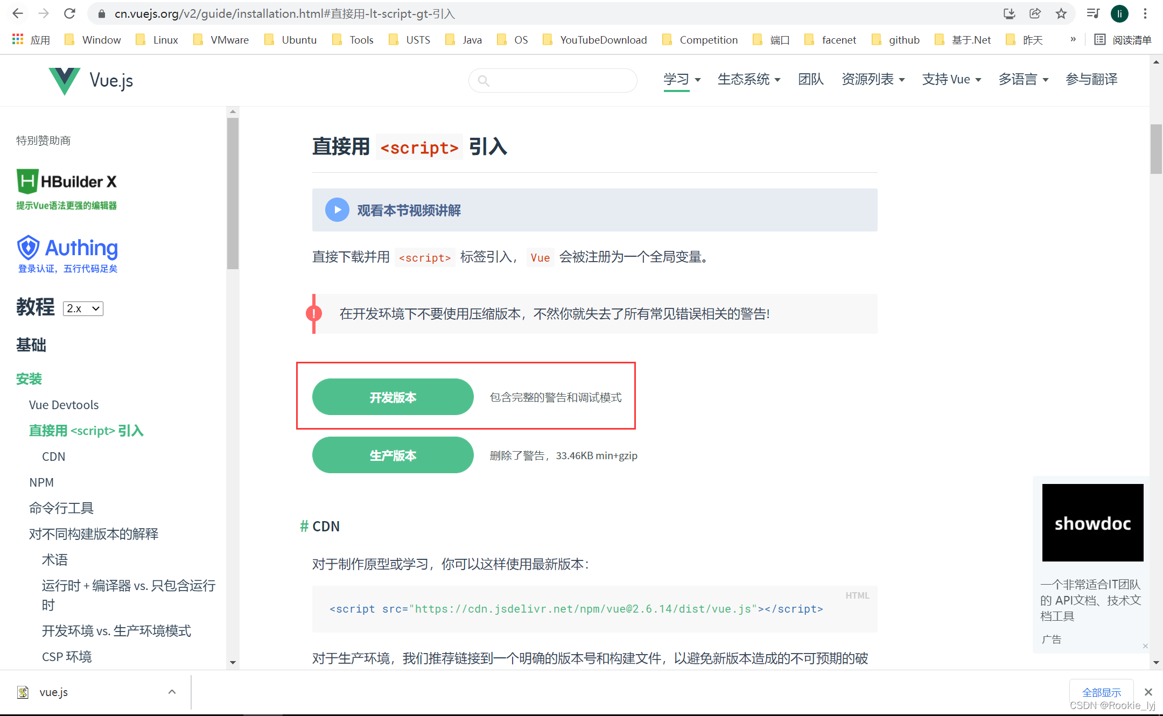Screen dimensions: 1163x716
Task: Play the 观看本节视频讲解 video
Action: click(x=337, y=210)
